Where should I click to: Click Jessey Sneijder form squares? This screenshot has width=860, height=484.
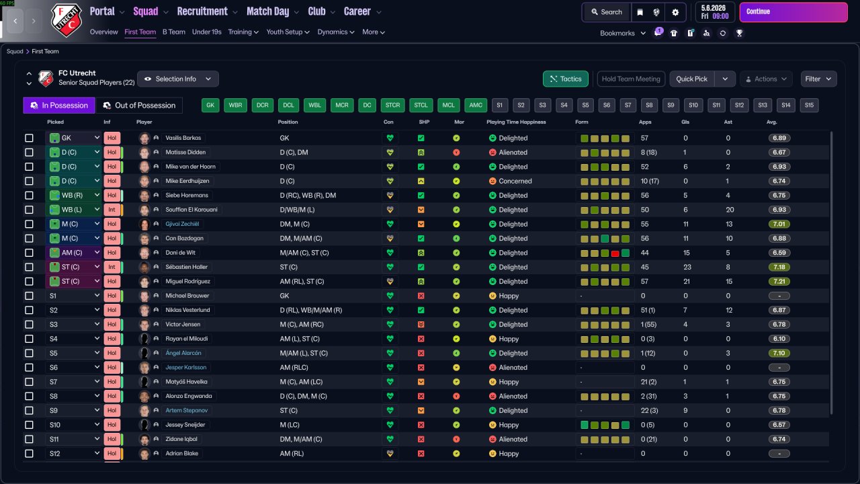pos(605,425)
